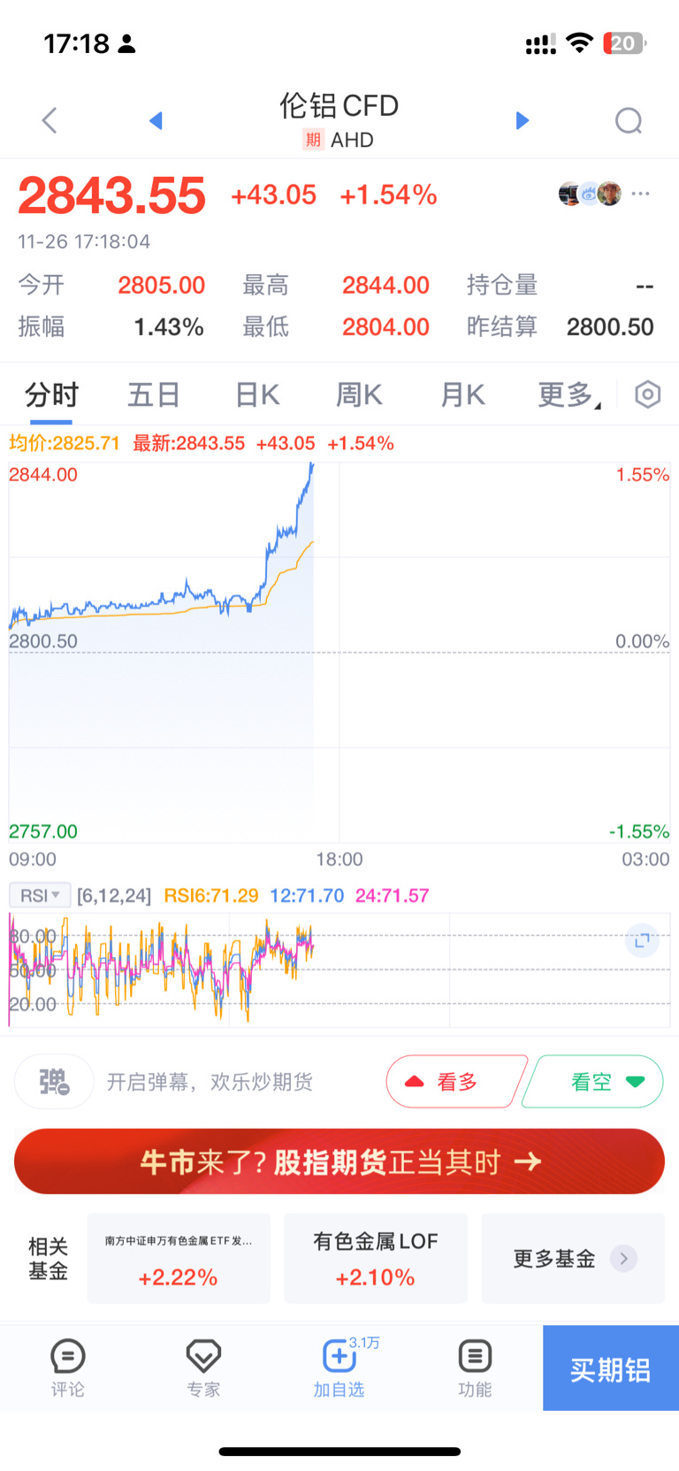Vote bullish with 看多

click(x=455, y=1081)
